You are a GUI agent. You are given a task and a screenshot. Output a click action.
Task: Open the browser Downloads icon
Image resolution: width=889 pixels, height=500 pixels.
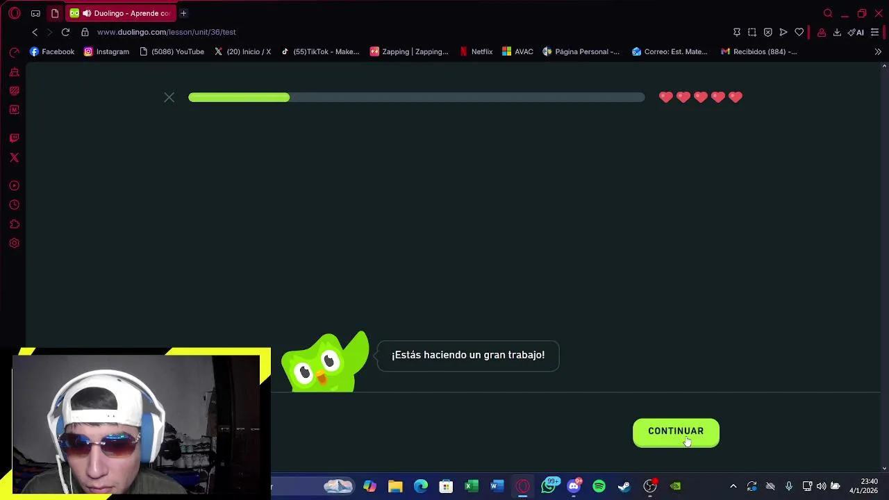click(x=837, y=32)
